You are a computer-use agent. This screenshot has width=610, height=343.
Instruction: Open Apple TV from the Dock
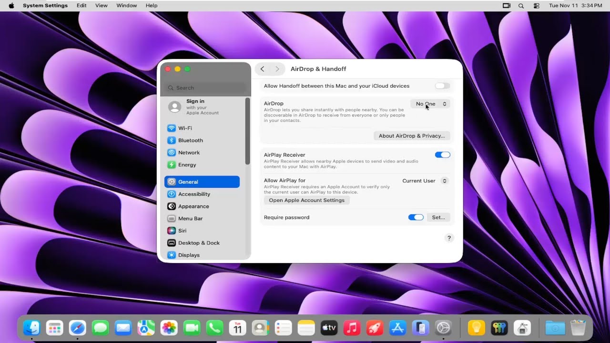(x=329, y=328)
